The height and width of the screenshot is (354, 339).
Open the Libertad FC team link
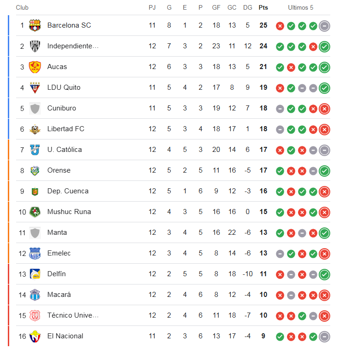66,129
